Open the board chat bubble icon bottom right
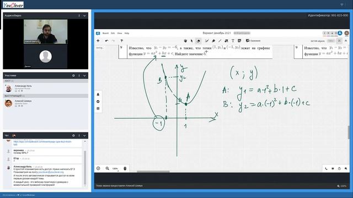The height and width of the screenshot is (198, 353). pos(346,169)
